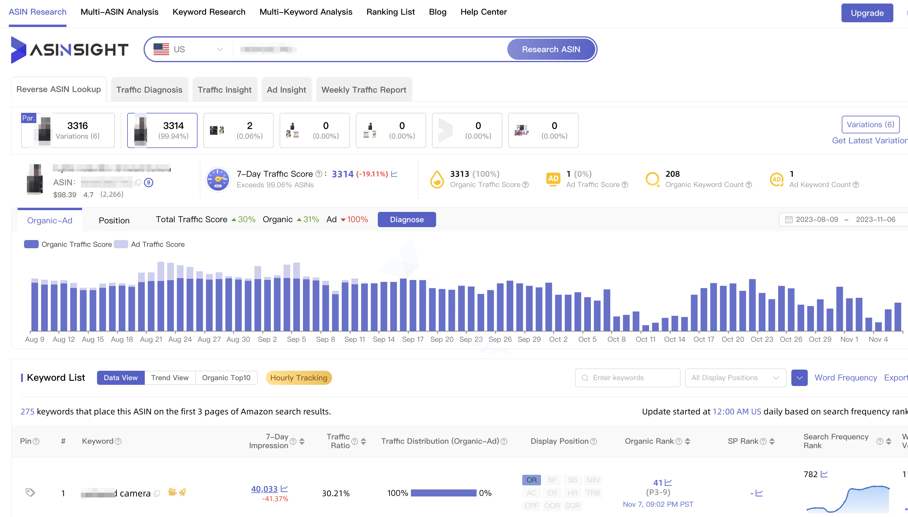Click the ASINSIGHT logo

[x=69, y=50]
